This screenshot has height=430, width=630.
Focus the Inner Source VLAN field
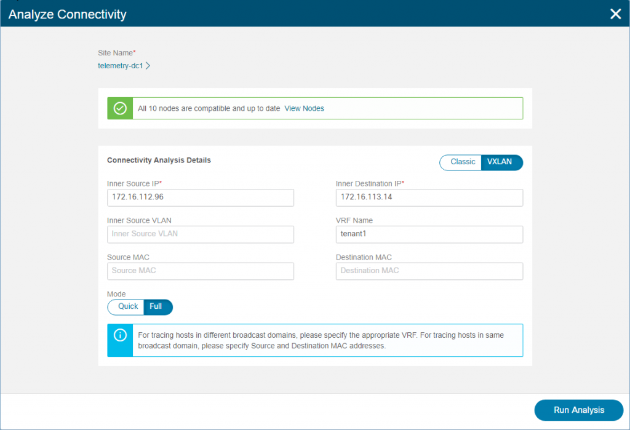tap(201, 234)
